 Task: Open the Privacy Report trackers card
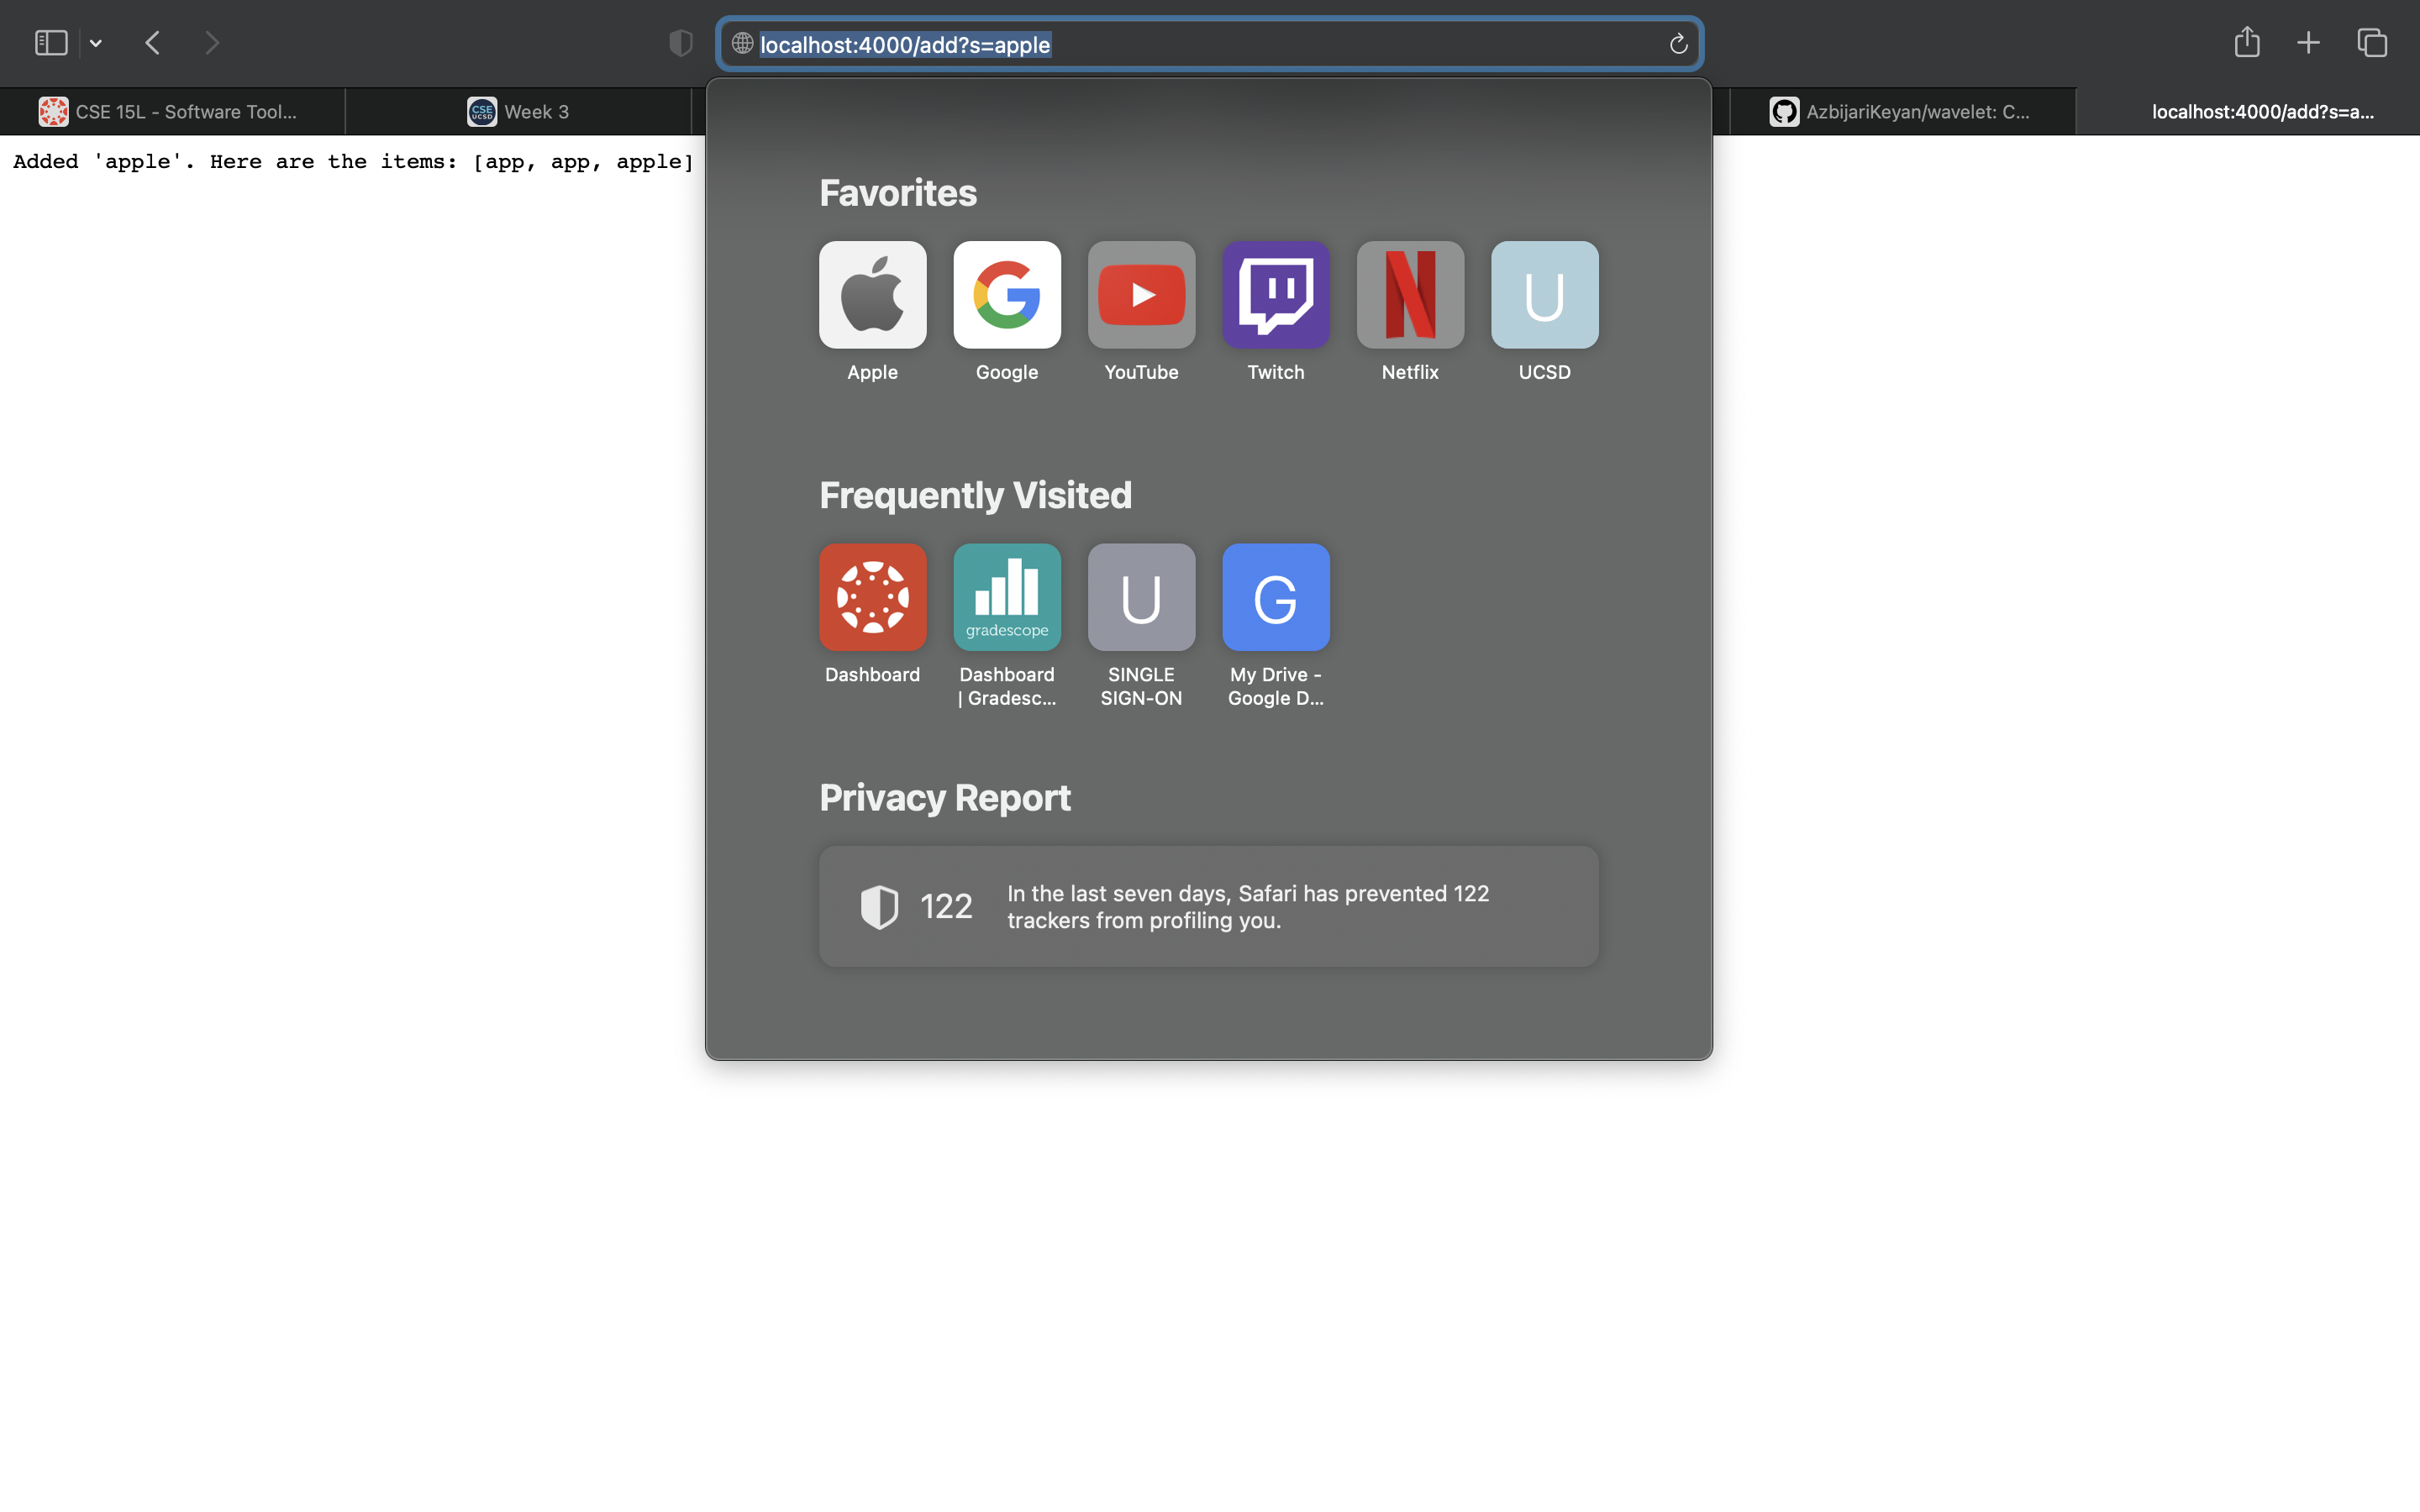(1208, 906)
